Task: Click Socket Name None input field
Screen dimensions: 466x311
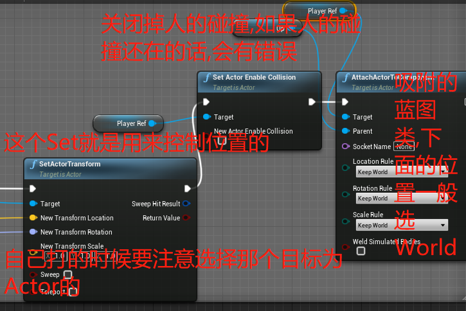Action: click(x=404, y=147)
